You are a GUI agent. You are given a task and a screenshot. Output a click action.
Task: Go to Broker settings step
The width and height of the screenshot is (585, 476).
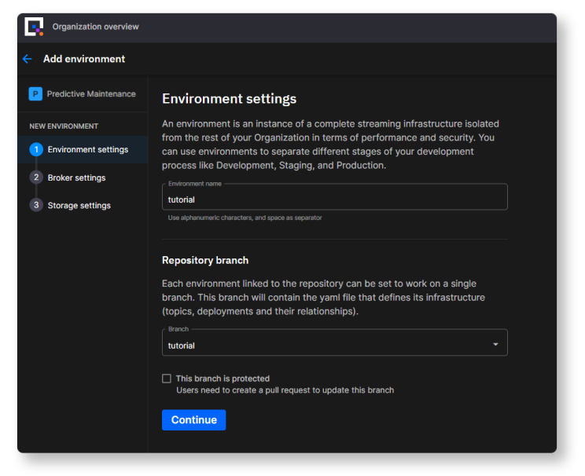(x=76, y=178)
